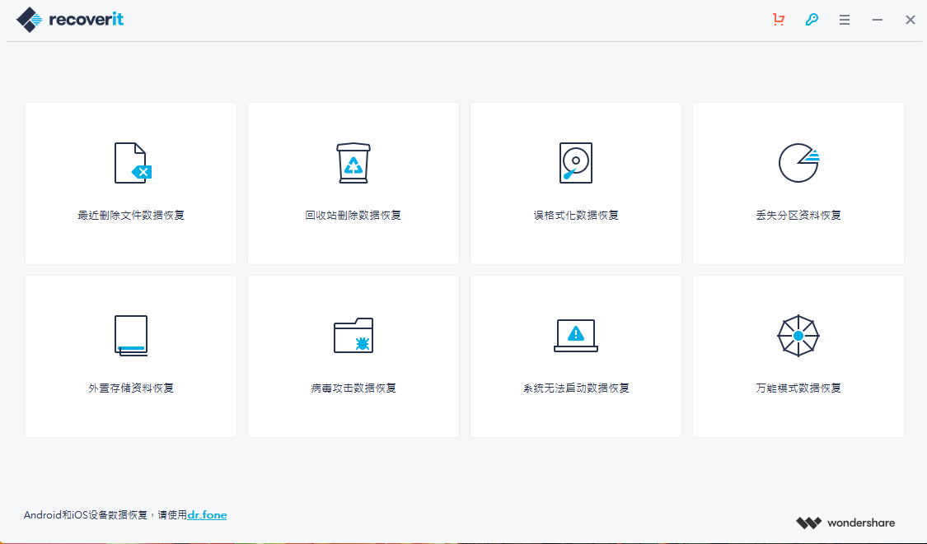Select the Recycle Bin recovery icon
Image resolution: width=927 pixels, height=544 pixels.
point(353,163)
